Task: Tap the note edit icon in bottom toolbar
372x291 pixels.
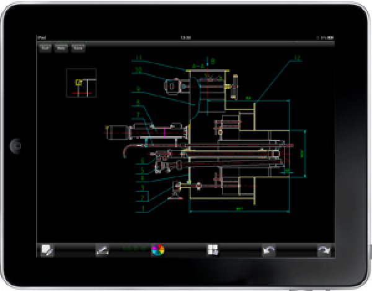Action: [47, 250]
